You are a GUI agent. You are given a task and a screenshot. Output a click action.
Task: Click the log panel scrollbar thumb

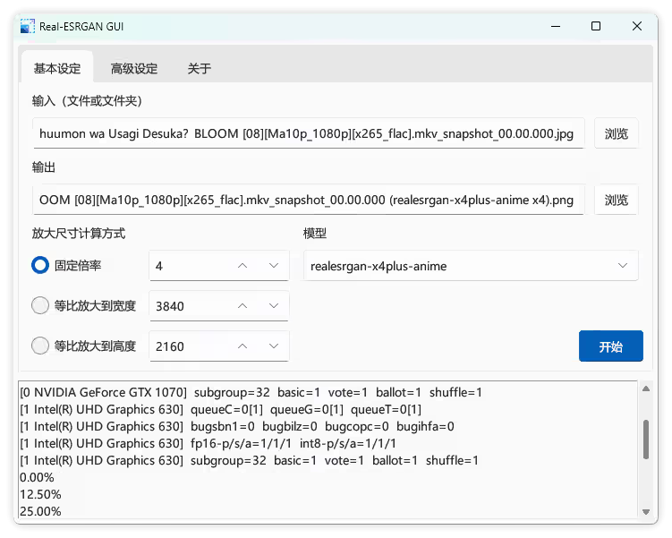click(x=645, y=440)
